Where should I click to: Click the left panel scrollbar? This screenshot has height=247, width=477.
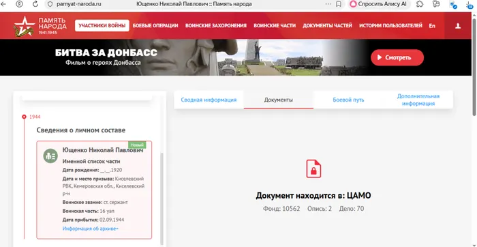[x=162, y=198]
